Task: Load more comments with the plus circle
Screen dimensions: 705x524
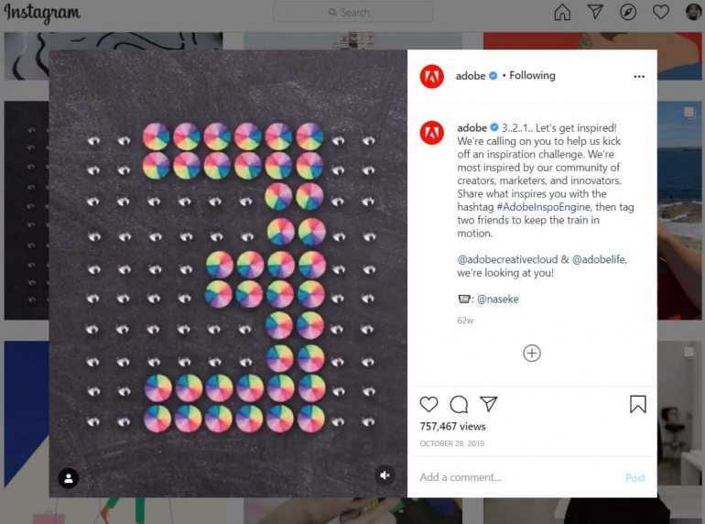Action: point(531,353)
